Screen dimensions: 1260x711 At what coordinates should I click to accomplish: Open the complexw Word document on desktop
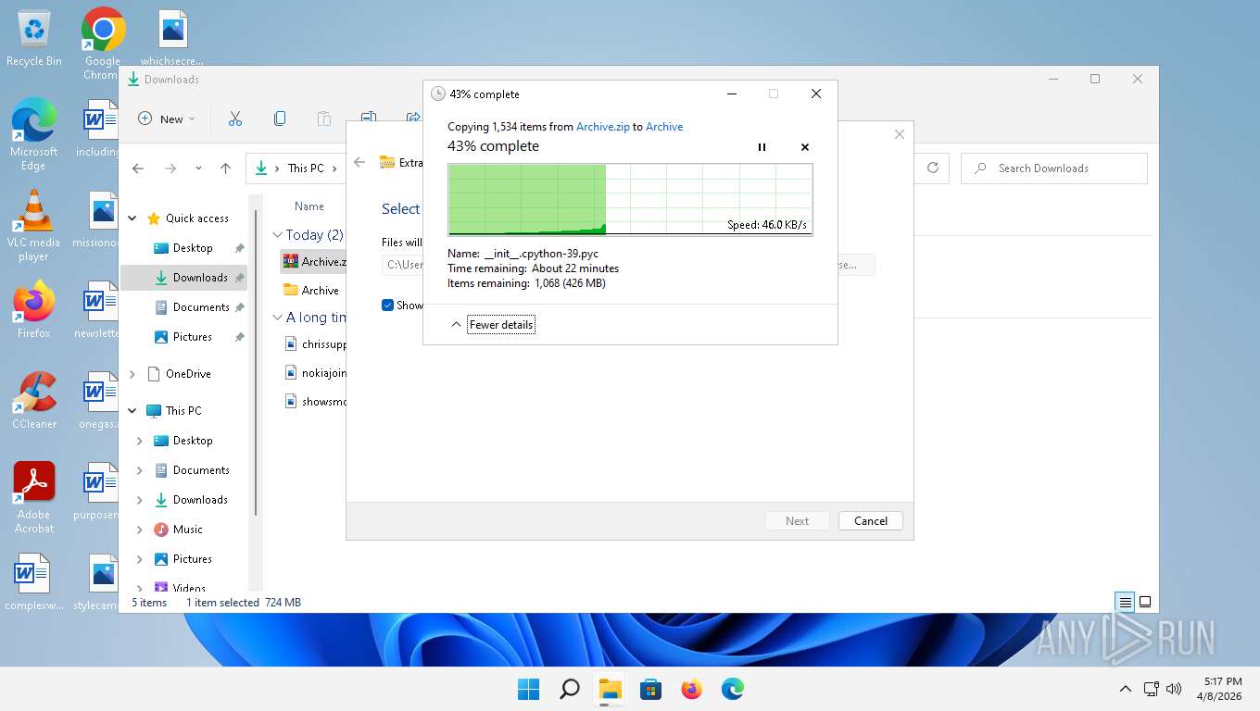34,583
